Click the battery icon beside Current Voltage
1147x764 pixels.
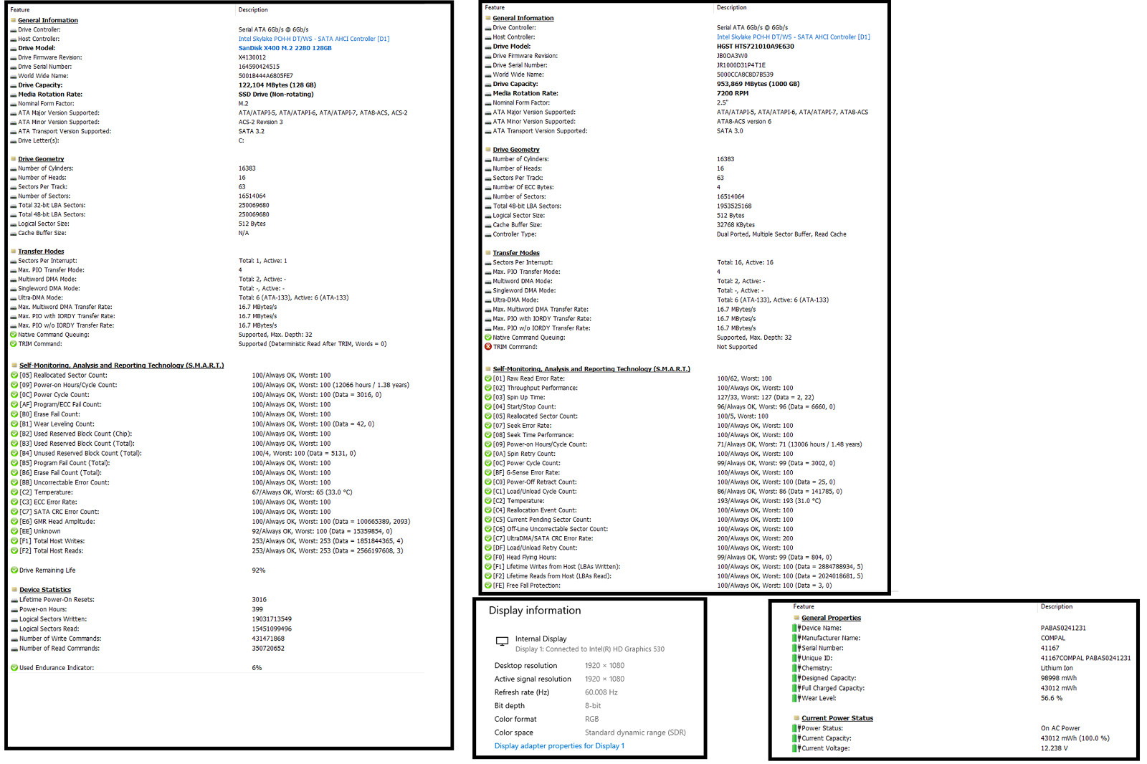click(x=796, y=748)
